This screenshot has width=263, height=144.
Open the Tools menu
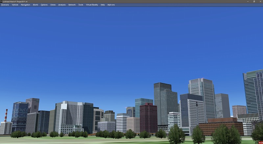pos(81,5)
